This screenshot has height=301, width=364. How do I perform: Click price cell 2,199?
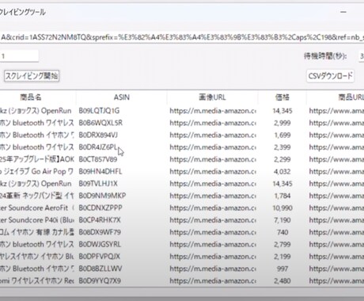[x=282, y=257]
